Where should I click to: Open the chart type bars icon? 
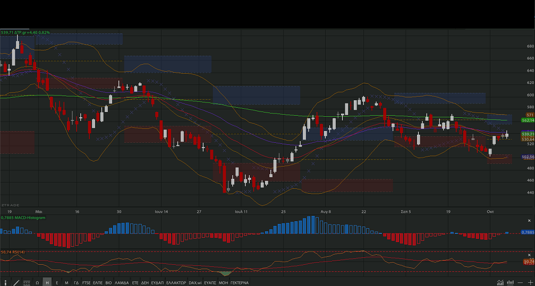click(511, 283)
